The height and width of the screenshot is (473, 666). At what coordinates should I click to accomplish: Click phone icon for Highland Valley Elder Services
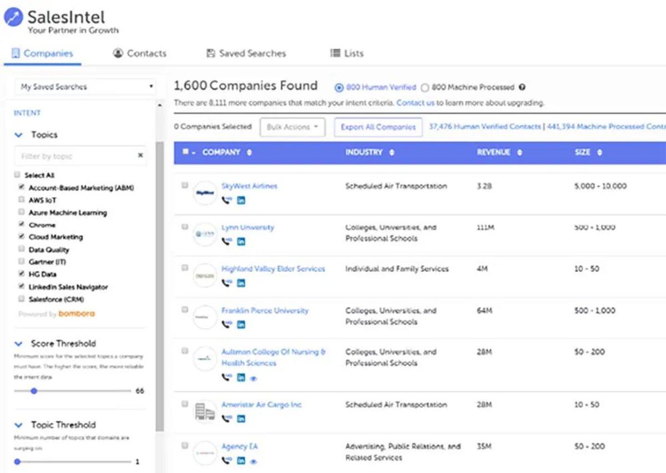click(226, 283)
